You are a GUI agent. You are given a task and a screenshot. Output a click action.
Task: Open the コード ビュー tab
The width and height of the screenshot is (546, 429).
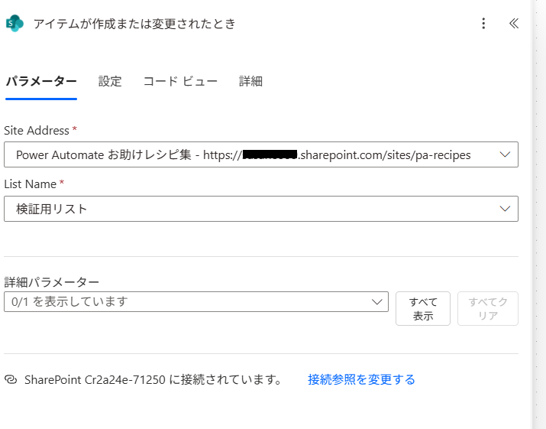point(180,81)
